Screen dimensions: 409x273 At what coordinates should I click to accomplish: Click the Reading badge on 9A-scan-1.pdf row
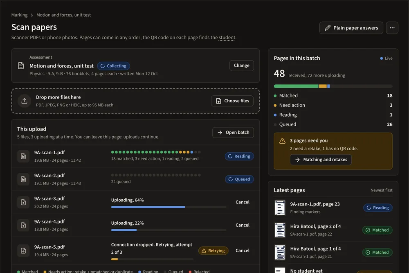[239, 156]
